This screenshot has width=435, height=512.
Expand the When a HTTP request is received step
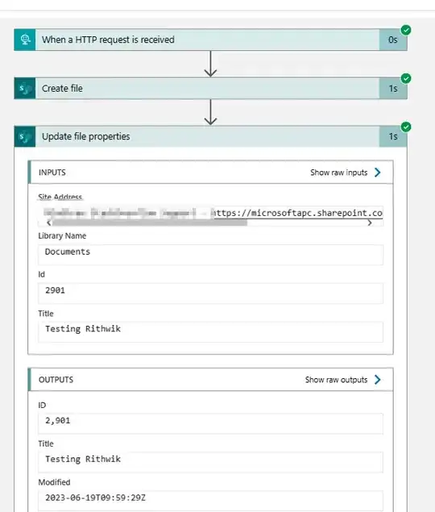click(x=210, y=40)
